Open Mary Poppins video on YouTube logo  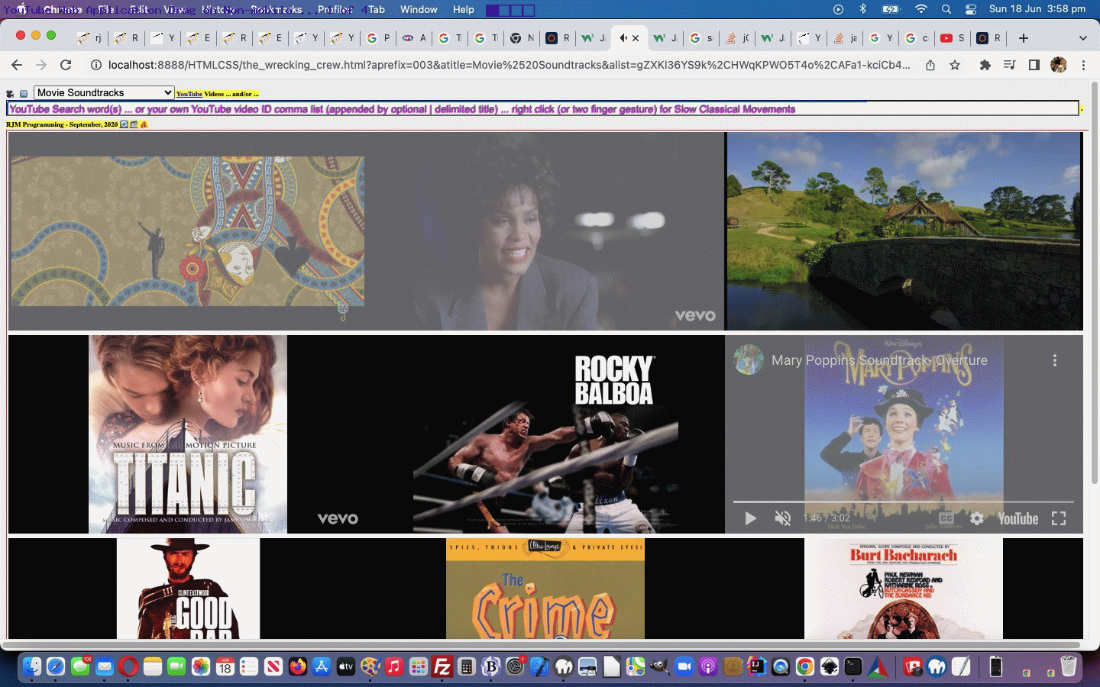[x=1017, y=518]
